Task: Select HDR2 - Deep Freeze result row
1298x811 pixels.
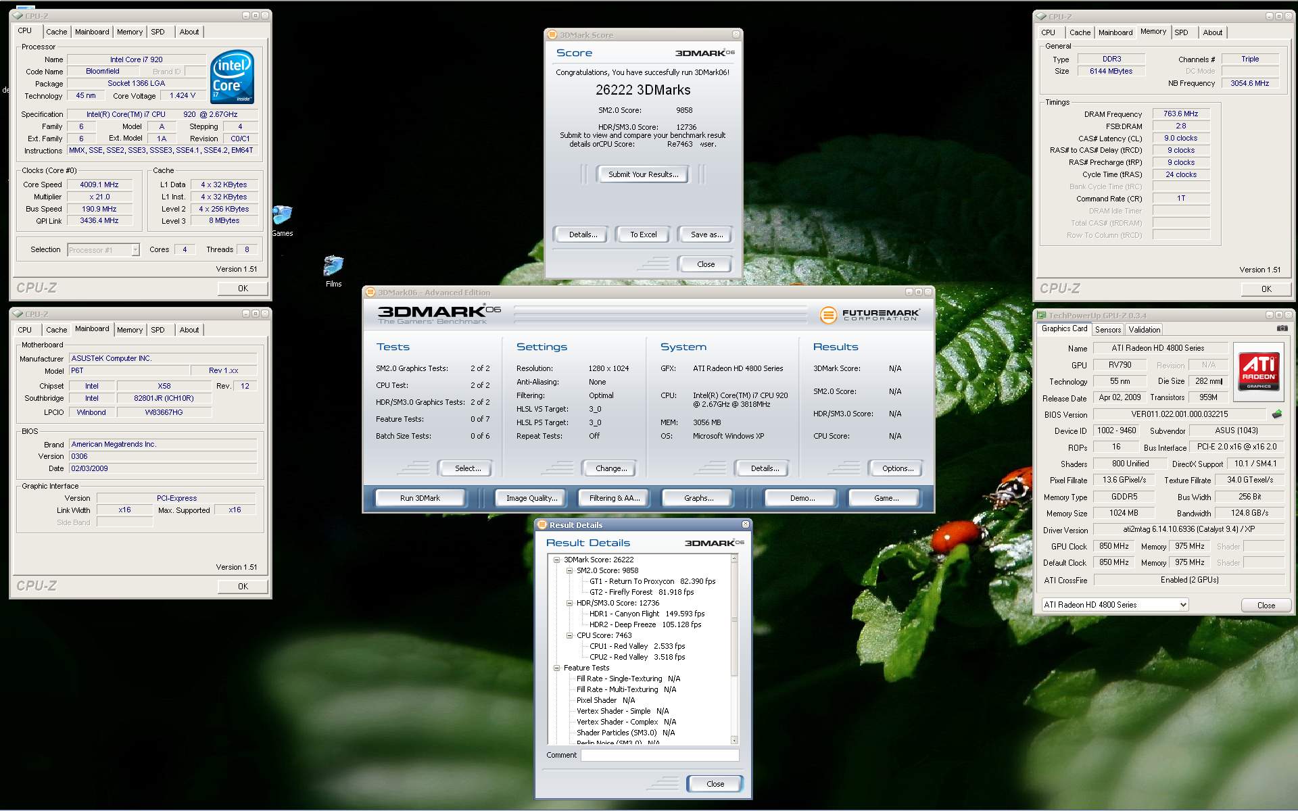Action: tap(645, 624)
